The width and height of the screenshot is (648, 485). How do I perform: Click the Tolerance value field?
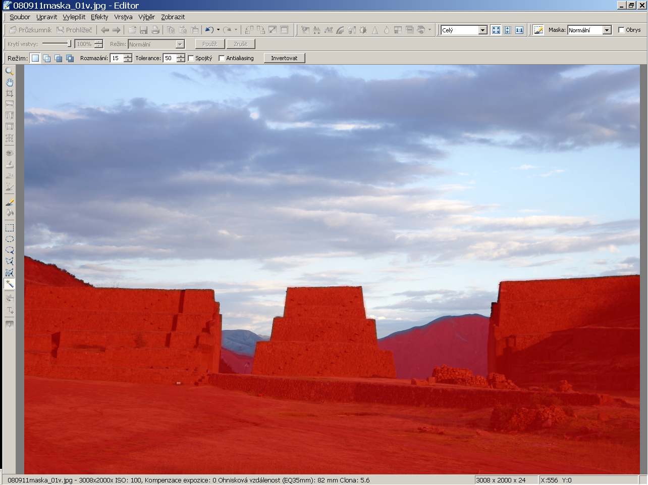pyautogui.click(x=169, y=59)
